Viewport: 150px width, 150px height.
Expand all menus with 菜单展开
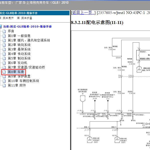click(x=8, y=18)
